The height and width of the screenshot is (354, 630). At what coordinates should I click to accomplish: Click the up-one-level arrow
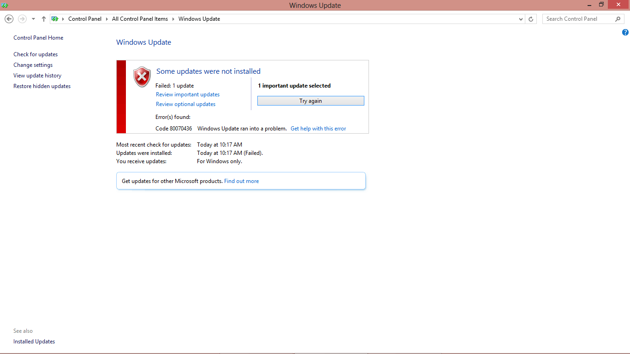(43, 18)
